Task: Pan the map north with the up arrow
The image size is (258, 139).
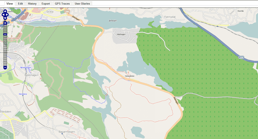Action: tap(5, 11)
